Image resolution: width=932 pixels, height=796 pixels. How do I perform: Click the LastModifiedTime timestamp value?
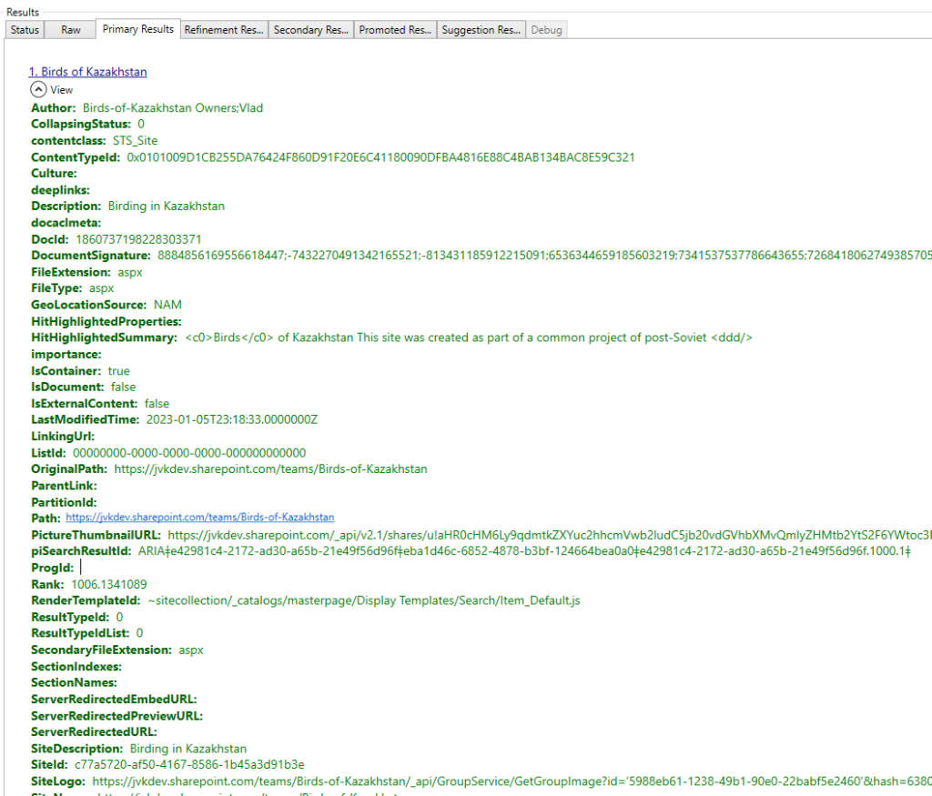tap(232, 419)
